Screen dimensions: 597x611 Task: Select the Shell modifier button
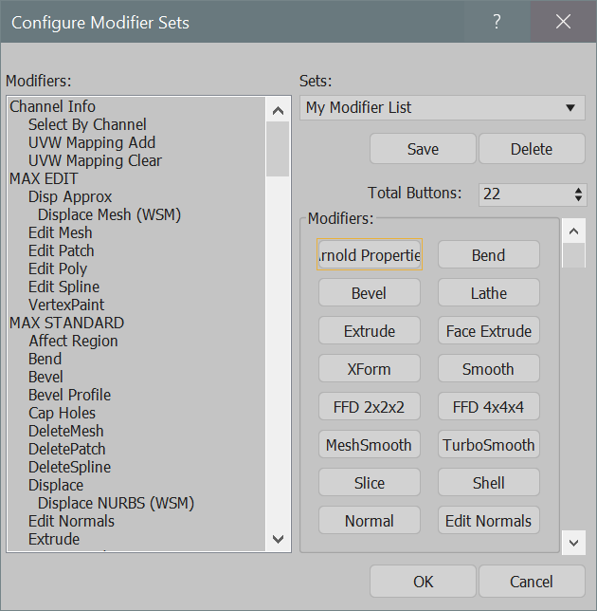point(488,482)
